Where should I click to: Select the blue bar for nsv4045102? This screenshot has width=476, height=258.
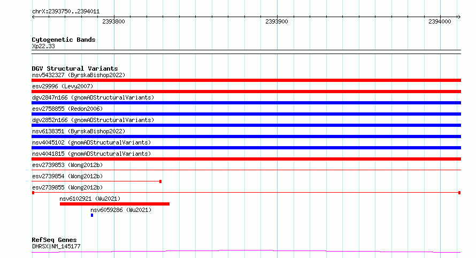click(x=246, y=148)
